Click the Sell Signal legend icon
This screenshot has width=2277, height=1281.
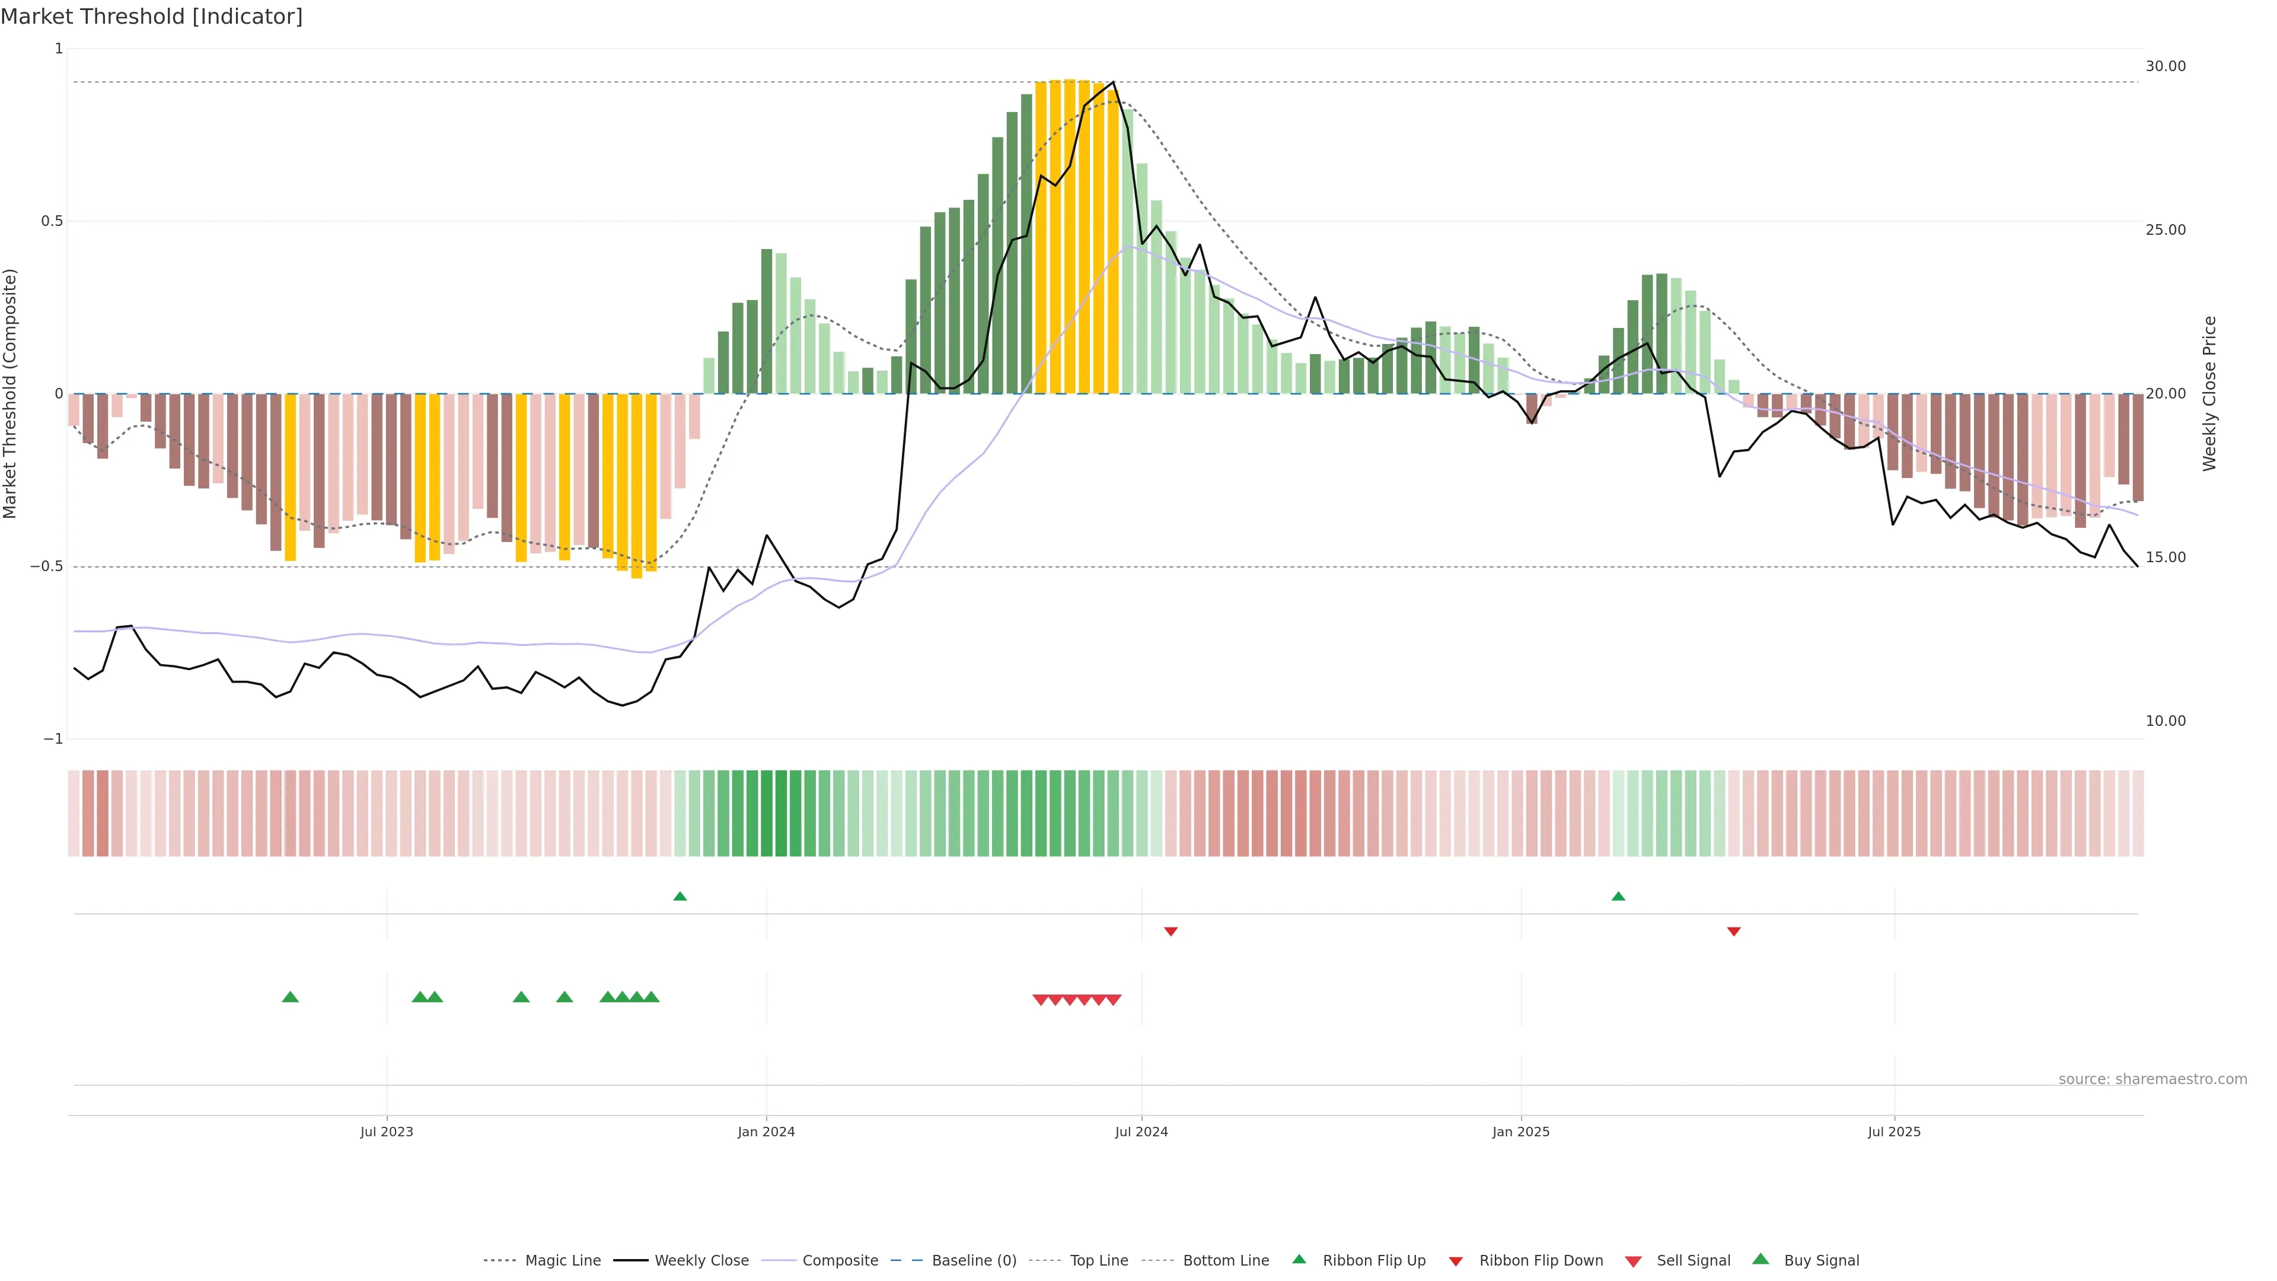pos(1632,1261)
